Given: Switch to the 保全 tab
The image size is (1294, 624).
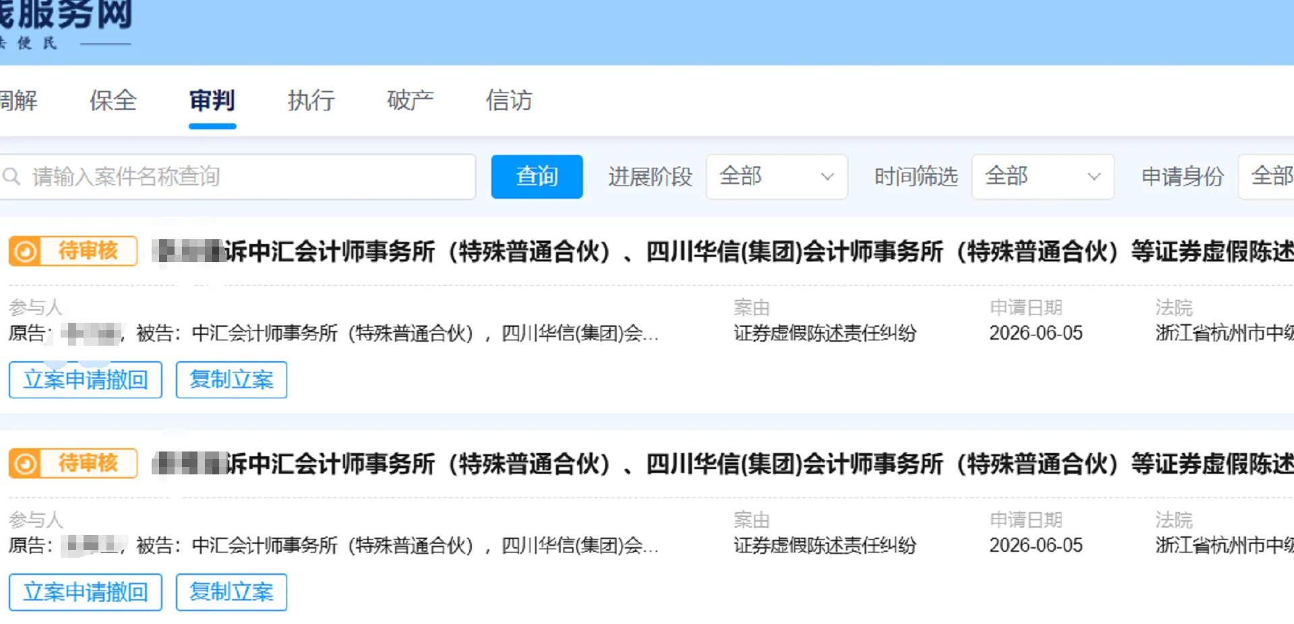Looking at the screenshot, I should click(113, 100).
